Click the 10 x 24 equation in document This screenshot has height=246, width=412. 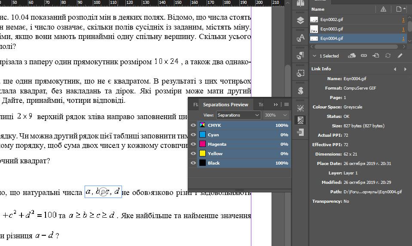coord(166,62)
